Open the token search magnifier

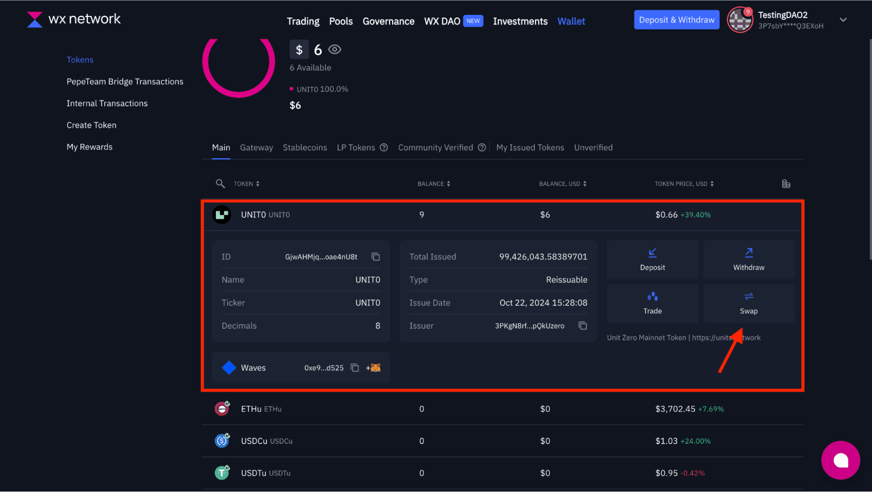220,183
